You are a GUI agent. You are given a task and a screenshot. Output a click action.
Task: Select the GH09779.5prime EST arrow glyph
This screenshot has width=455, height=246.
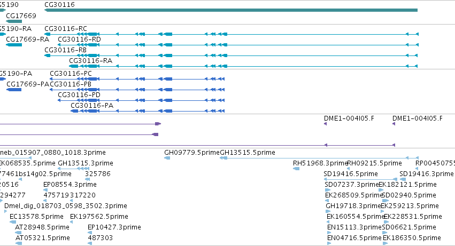[167, 158]
